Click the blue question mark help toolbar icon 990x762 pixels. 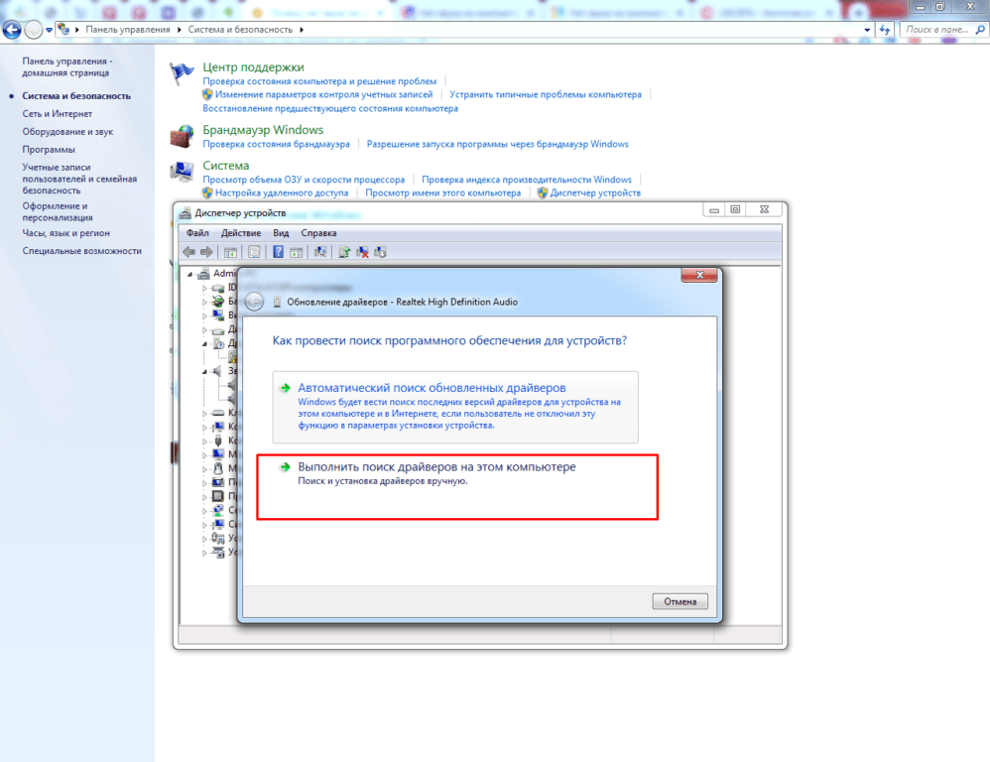point(278,252)
